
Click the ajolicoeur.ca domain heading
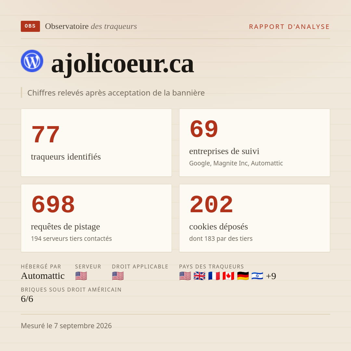tap(123, 64)
